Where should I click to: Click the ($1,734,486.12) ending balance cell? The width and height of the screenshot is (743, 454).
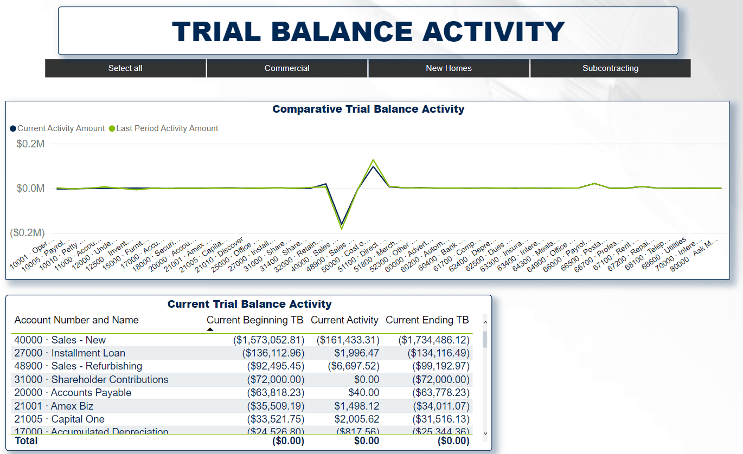click(x=434, y=340)
